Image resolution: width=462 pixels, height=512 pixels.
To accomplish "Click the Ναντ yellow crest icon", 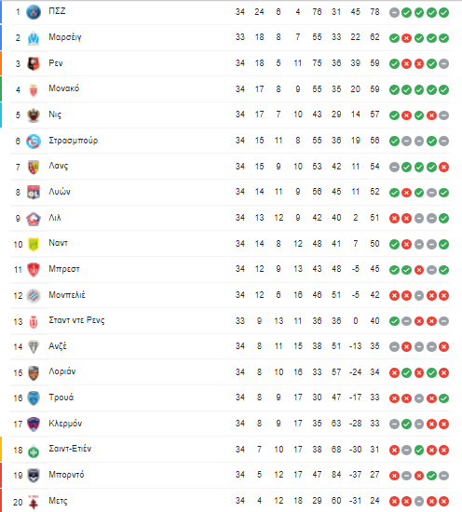I will coord(34,244).
